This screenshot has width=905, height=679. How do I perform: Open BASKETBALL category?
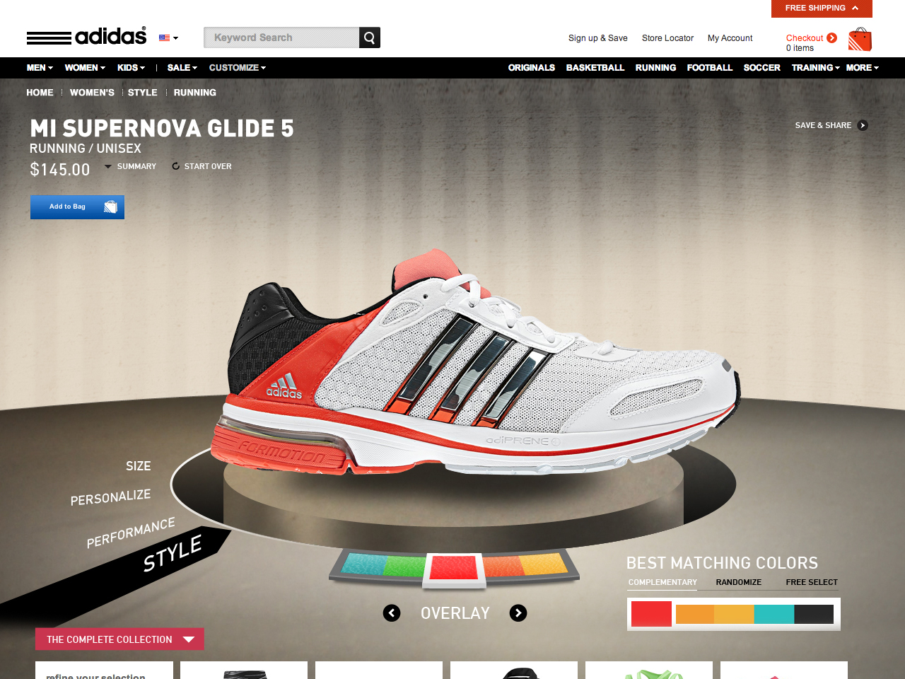pyautogui.click(x=595, y=68)
